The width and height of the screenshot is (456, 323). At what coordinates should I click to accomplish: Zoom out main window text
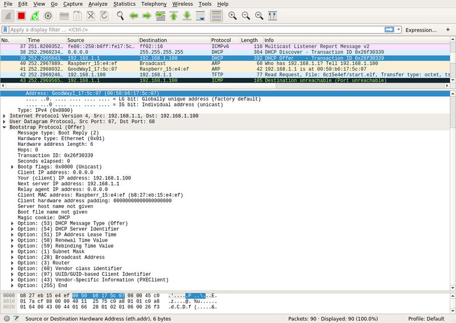tap(246, 16)
